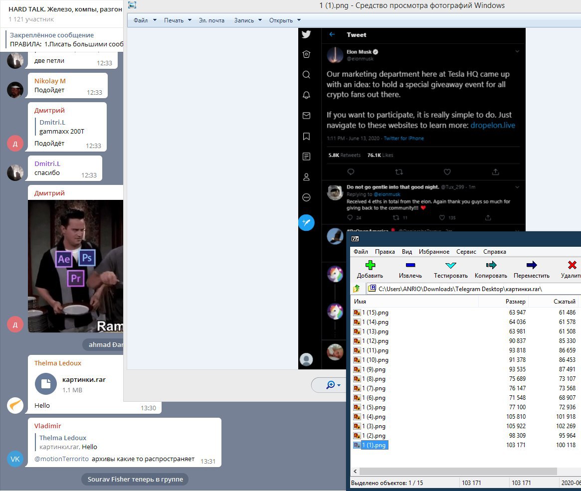Click the Twitter for iPhone link
Screen dimensions: 581x491
click(x=403, y=138)
